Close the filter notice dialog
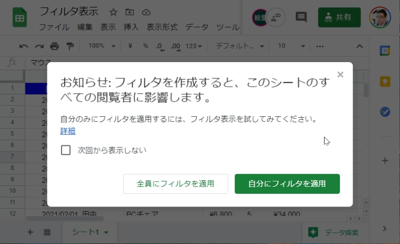Image resolution: width=400 pixels, height=244 pixels. tap(340, 75)
